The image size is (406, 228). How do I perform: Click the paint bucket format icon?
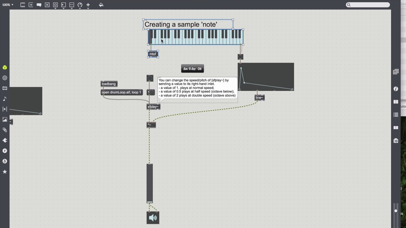[101, 5]
